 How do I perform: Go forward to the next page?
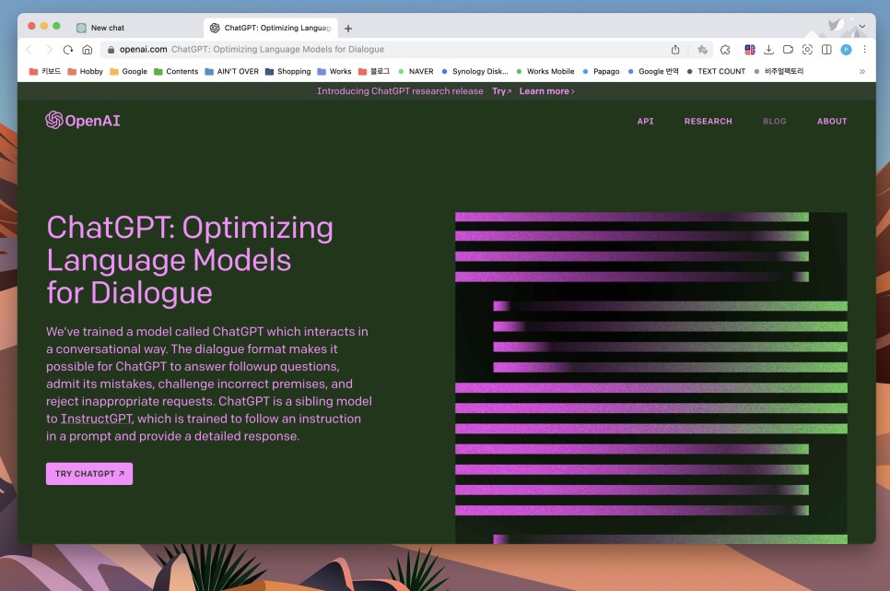click(49, 50)
